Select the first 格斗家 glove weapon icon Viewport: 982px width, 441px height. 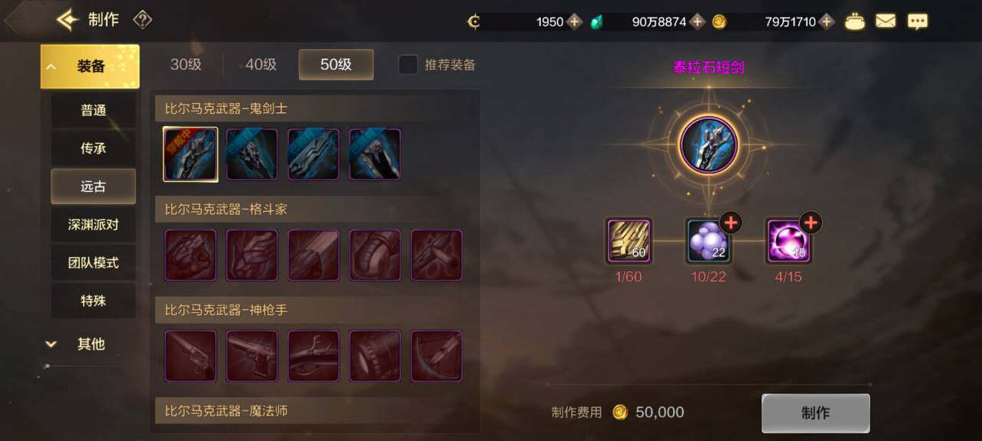(191, 255)
